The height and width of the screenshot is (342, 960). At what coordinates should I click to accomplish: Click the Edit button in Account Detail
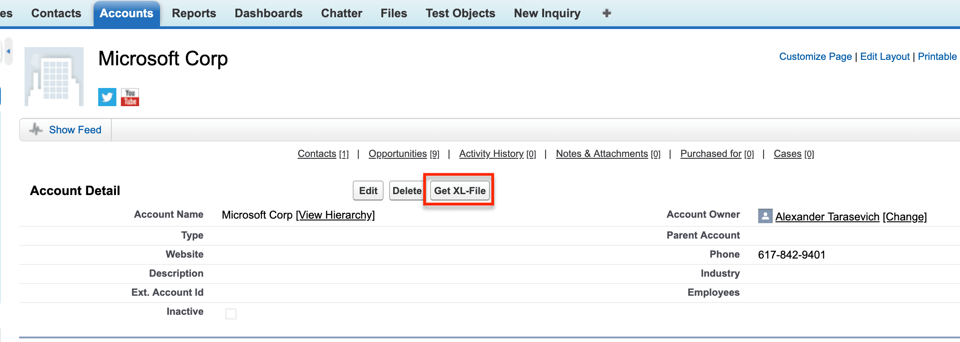[x=368, y=191]
